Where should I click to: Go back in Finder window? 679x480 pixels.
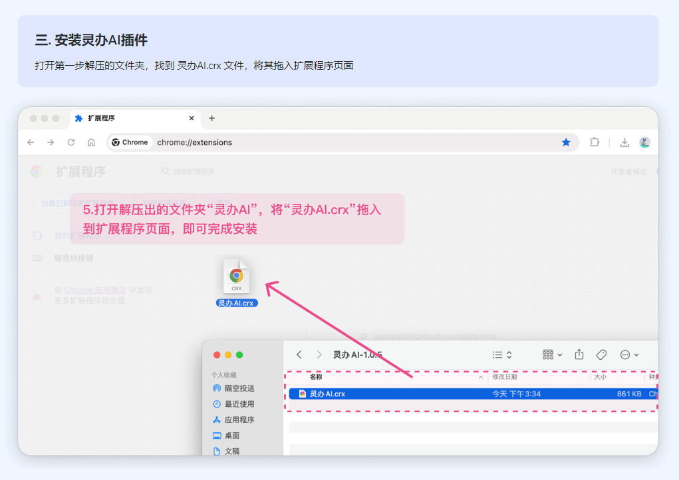click(x=299, y=355)
